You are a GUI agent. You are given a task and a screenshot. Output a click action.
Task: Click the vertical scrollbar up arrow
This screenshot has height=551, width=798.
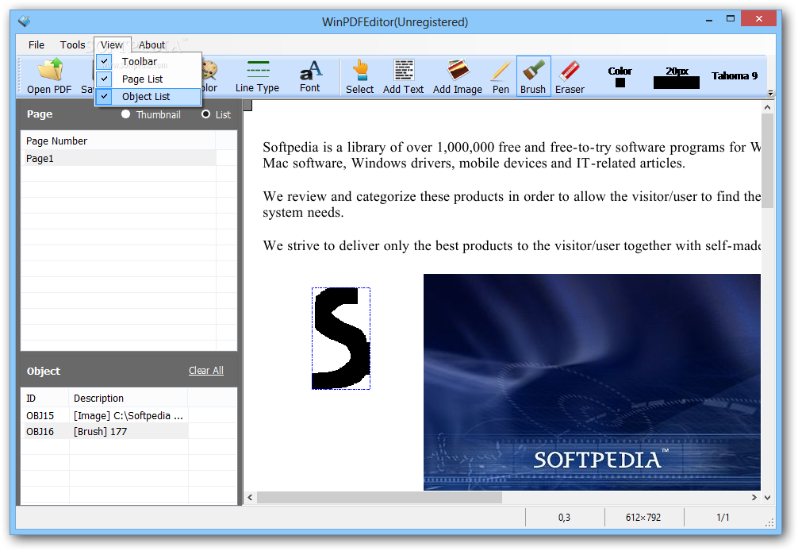coord(768,107)
